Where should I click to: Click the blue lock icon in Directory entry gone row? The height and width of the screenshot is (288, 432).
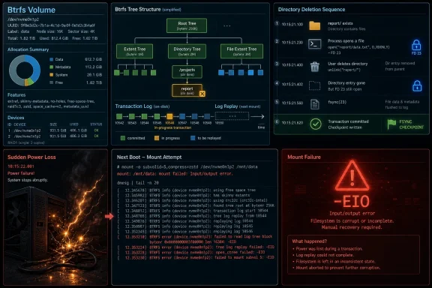click(x=417, y=85)
